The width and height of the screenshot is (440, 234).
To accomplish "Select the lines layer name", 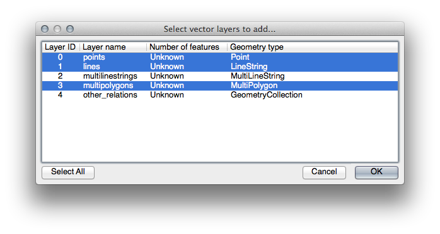I will coord(91,67).
